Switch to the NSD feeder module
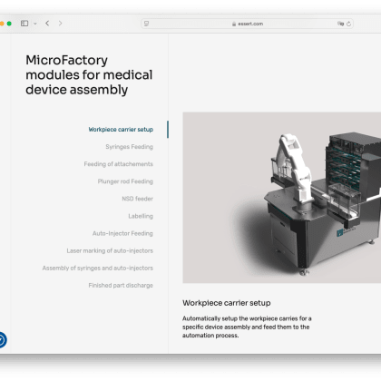 click(137, 199)
